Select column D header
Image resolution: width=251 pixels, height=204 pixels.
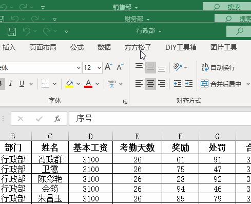point(90,137)
